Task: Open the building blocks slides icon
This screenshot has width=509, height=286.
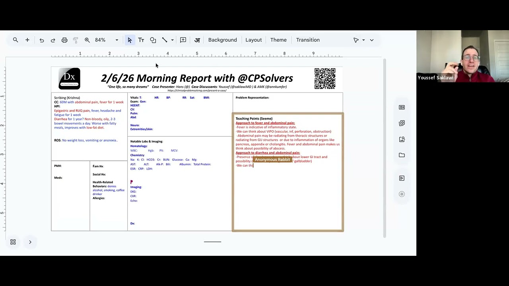Action: coord(402,123)
